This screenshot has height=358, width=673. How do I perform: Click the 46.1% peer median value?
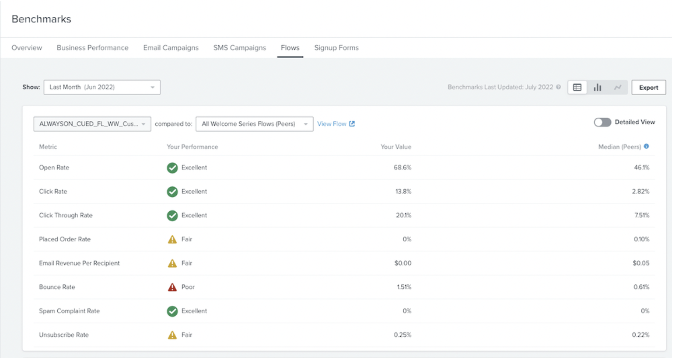pyautogui.click(x=642, y=168)
